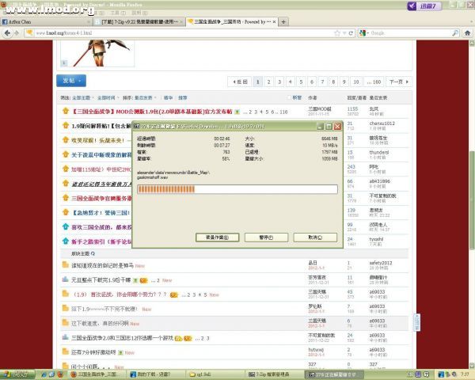This screenshot has height=380, width=475.
Task: Open the 全部时间 filter dropdown
Action: click(105, 97)
